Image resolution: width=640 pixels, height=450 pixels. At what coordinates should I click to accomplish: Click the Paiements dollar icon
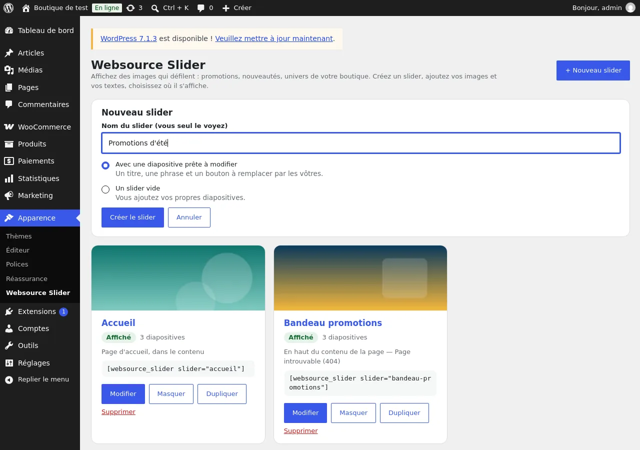click(x=9, y=161)
